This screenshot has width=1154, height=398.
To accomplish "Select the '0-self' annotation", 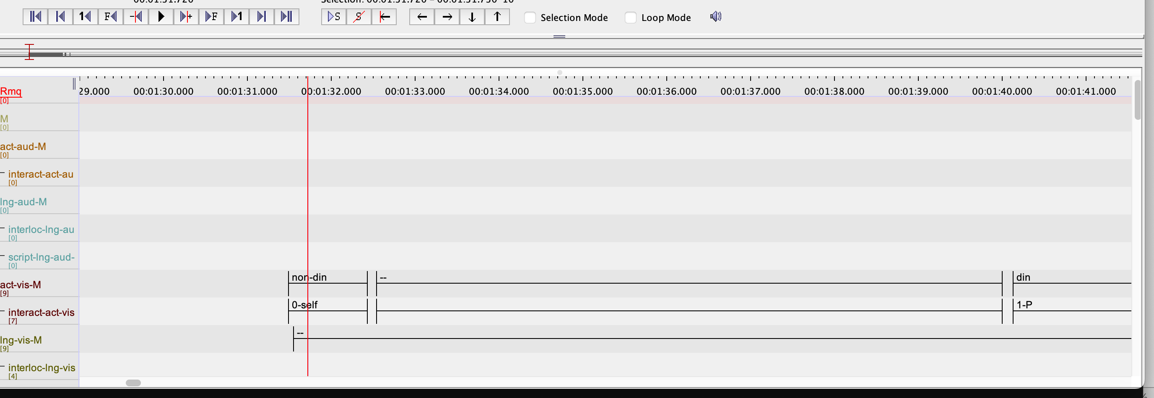I will click(327, 305).
